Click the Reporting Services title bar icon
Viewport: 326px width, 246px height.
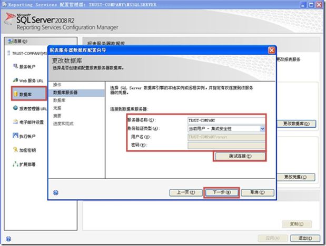tap(4, 4)
